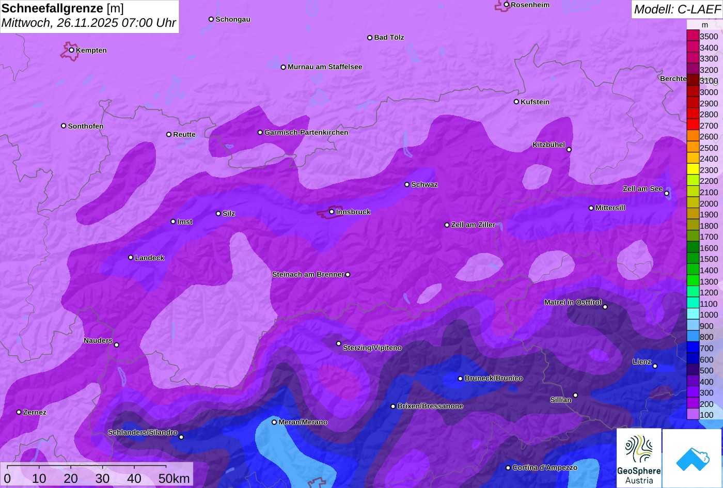723x488 pixels.
Task: Click the Schneefallgrenze [m] title
Action: click(62, 8)
